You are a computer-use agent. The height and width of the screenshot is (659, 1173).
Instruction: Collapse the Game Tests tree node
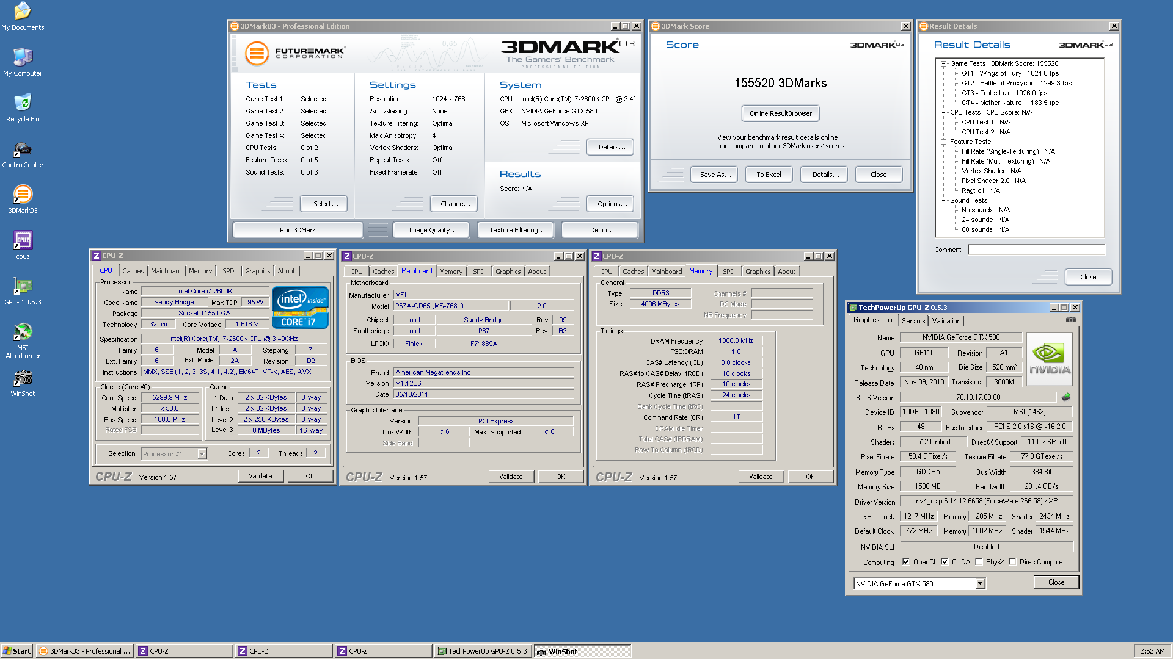point(943,63)
